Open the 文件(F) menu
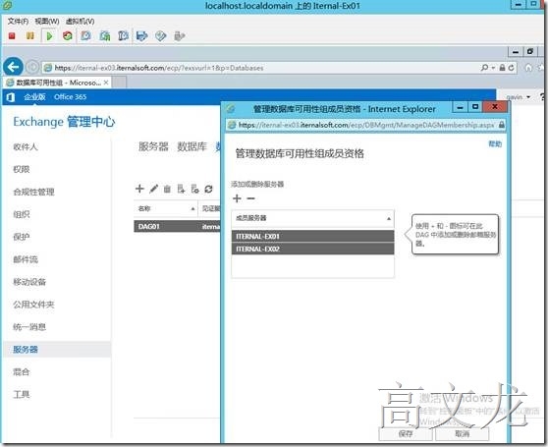 click(x=18, y=22)
